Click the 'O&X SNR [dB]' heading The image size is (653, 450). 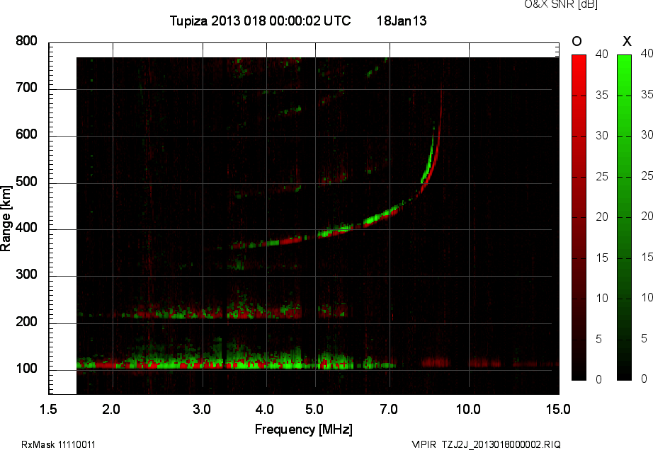560,4
